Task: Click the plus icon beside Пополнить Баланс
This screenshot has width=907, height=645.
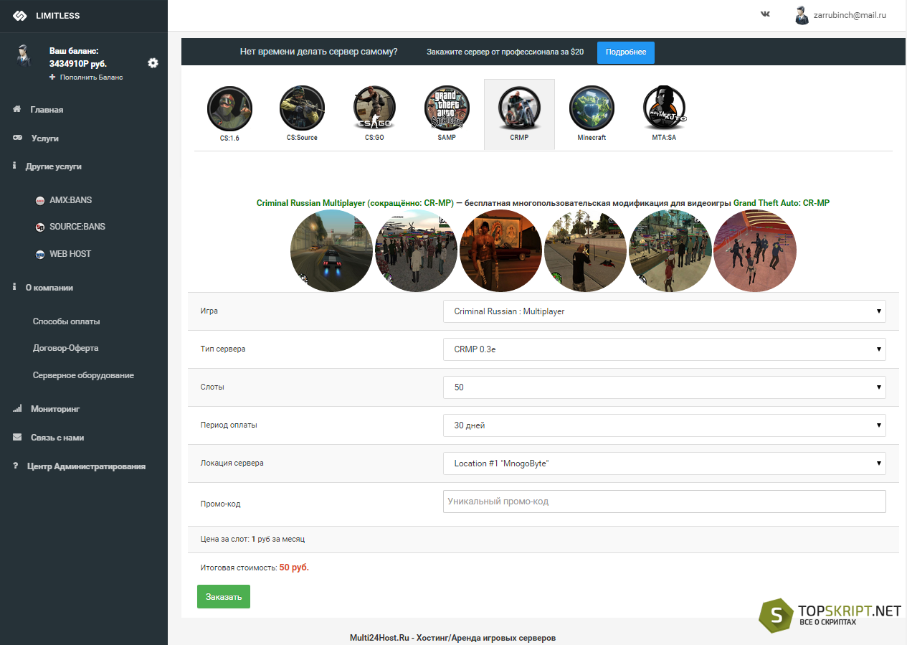Action: coord(52,77)
